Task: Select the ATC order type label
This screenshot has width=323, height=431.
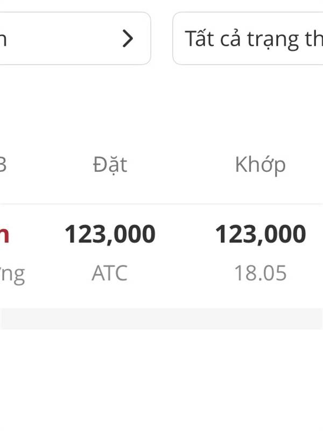Action: click(x=110, y=273)
